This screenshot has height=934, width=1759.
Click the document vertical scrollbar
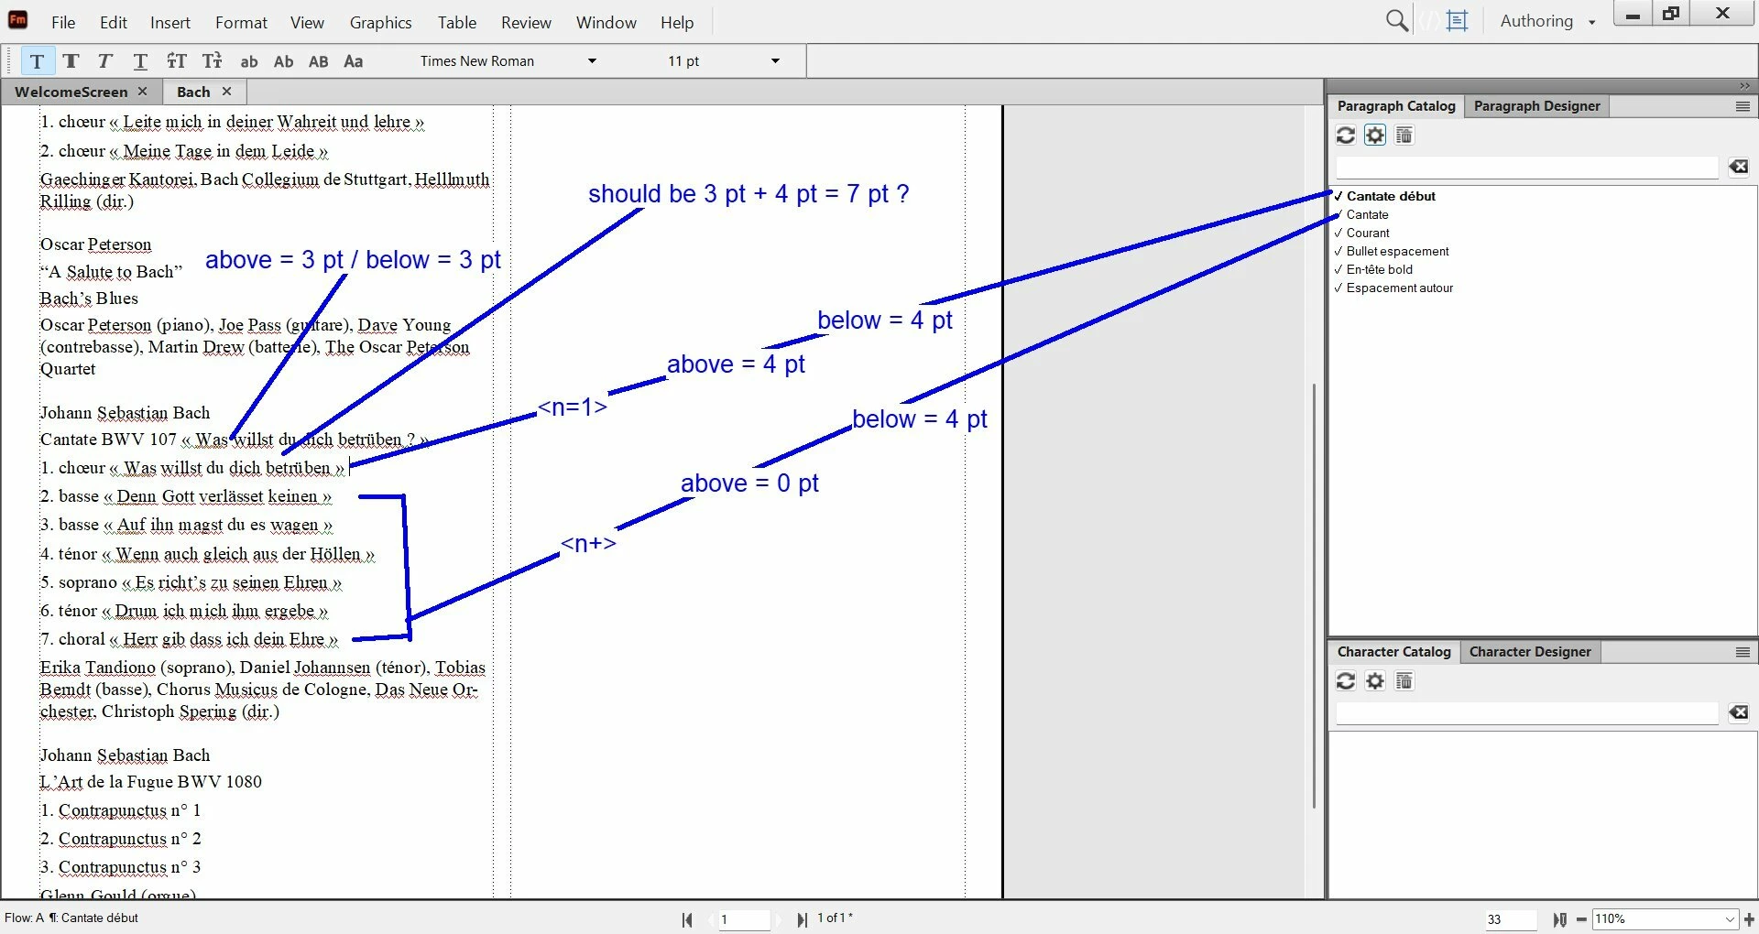(x=1314, y=595)
